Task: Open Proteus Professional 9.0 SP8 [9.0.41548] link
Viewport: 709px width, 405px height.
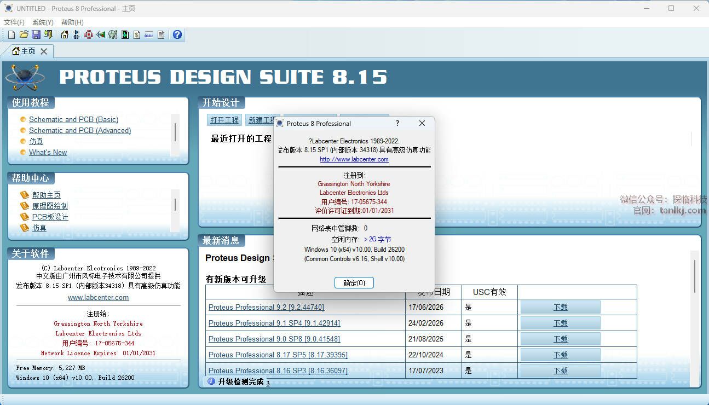Action: 274,339
